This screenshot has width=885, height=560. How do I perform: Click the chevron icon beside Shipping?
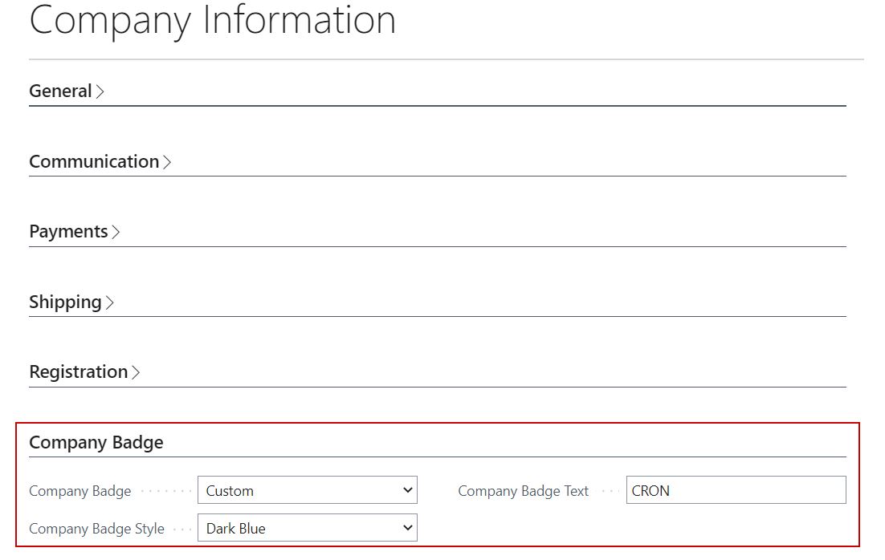point(110,302)
